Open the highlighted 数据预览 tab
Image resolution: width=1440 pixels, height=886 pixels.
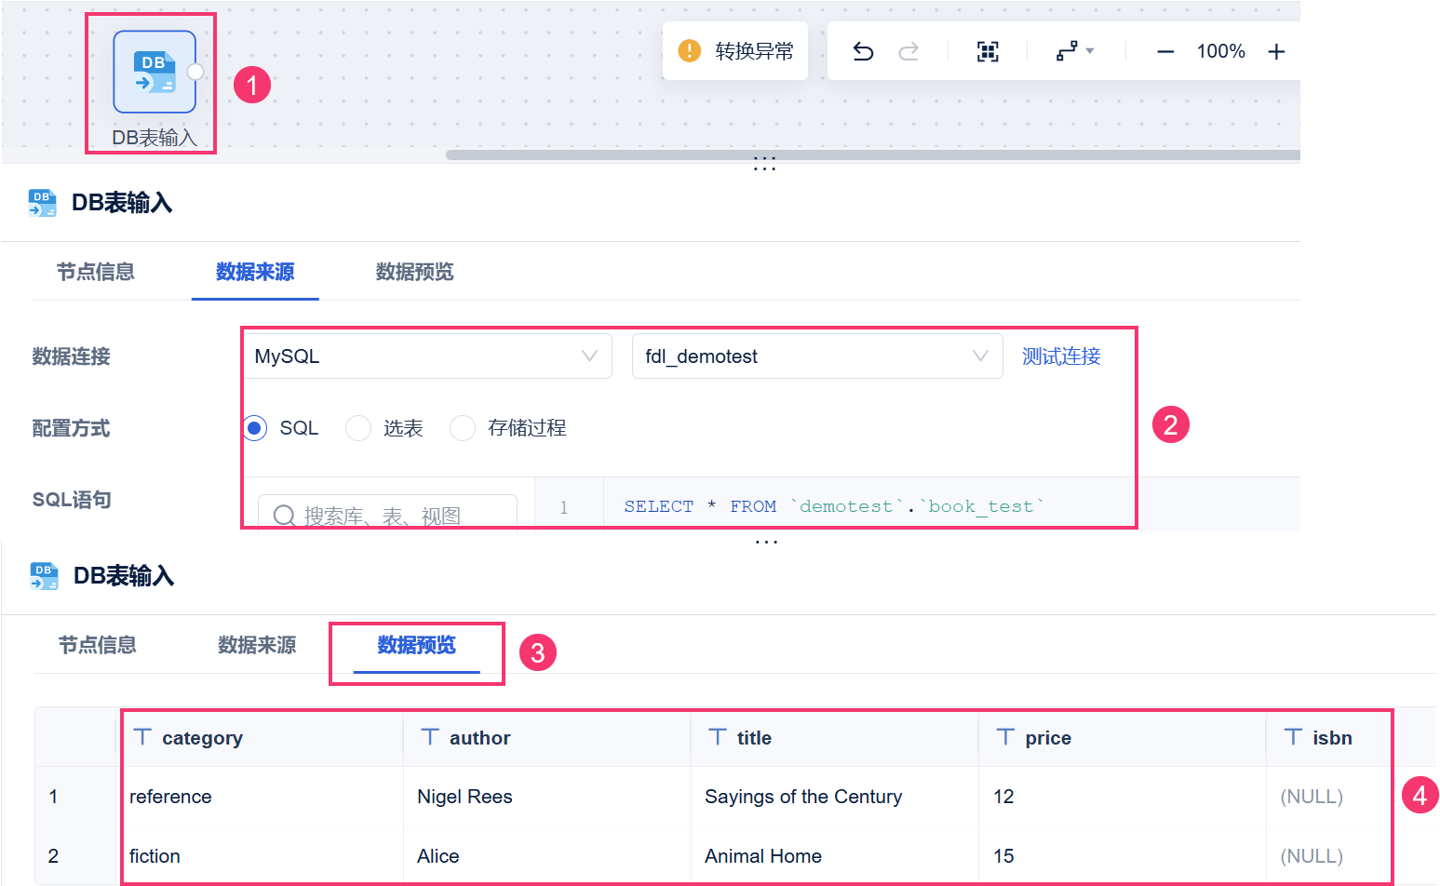pos(416,645)
